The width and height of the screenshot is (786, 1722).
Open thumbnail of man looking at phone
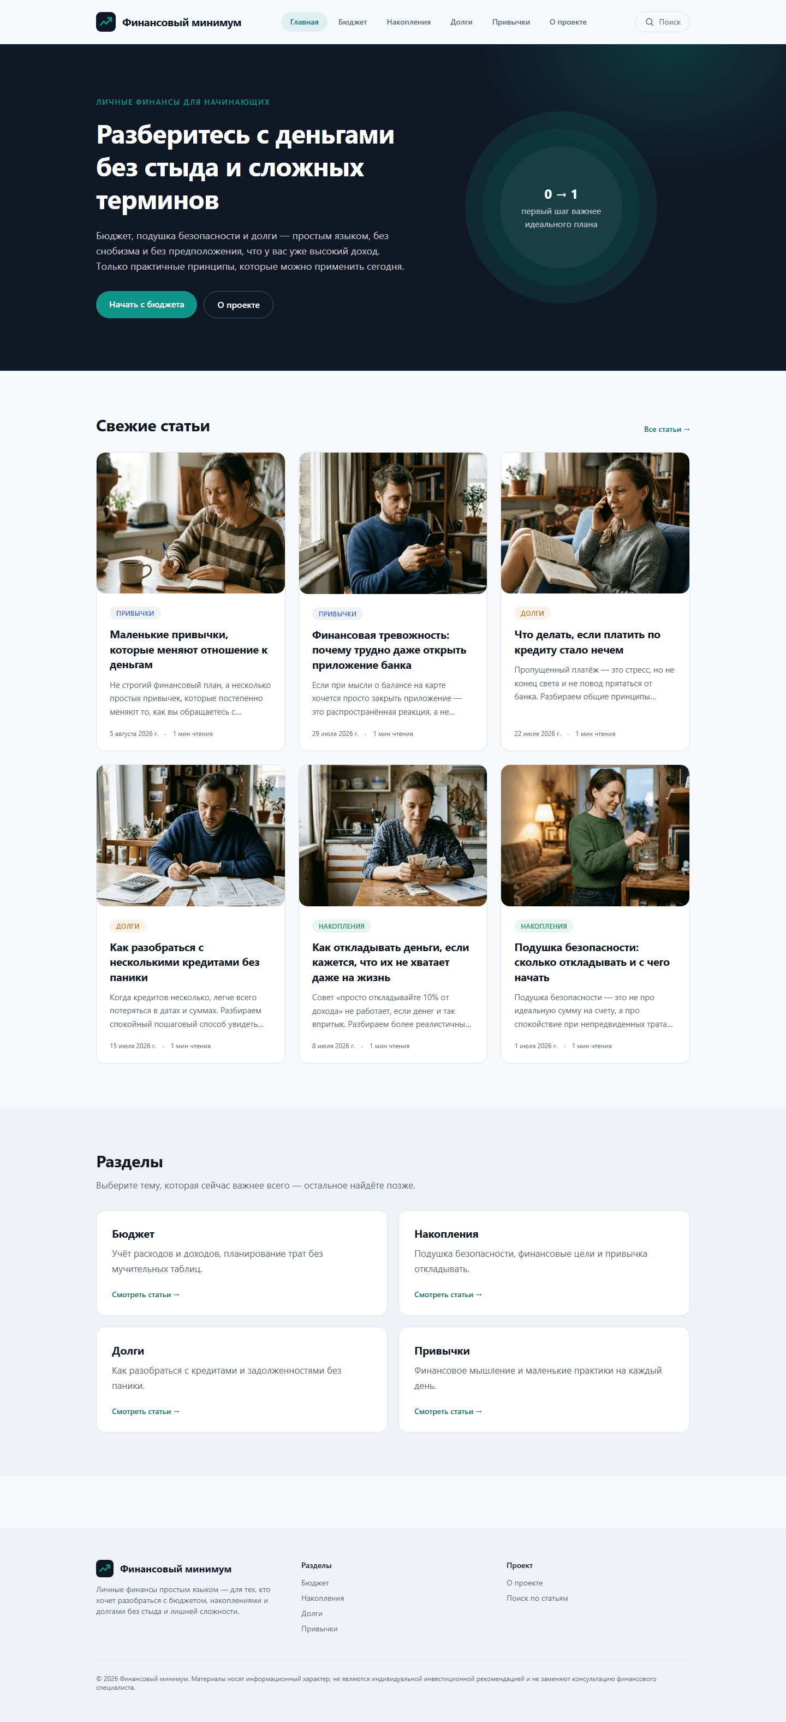[393, 522]
